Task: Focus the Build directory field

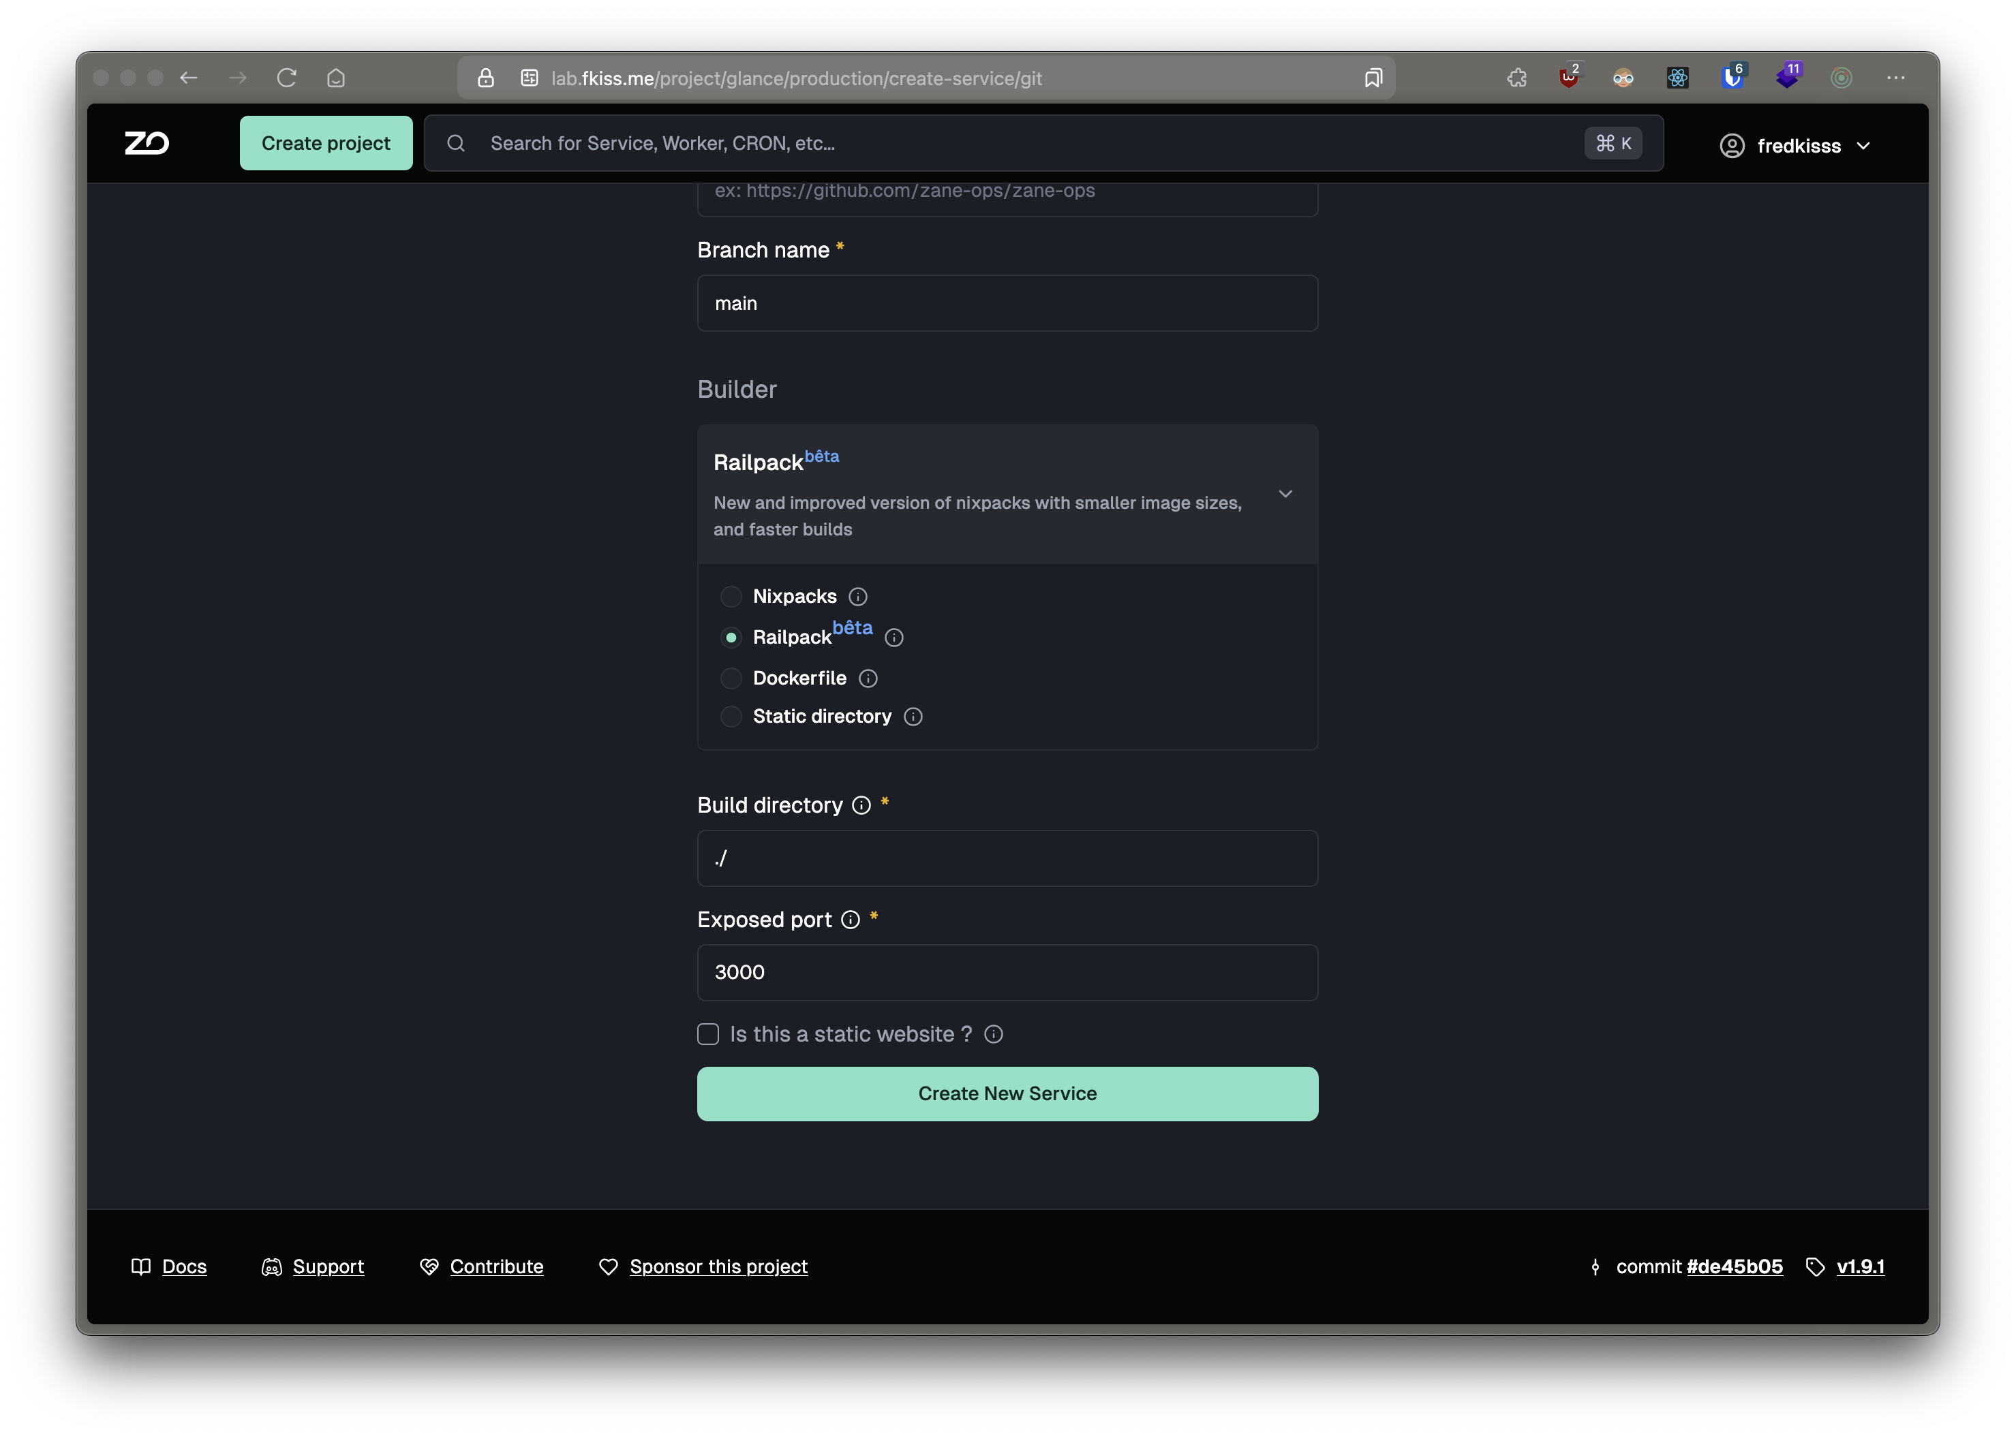Action: (1007, 858)
